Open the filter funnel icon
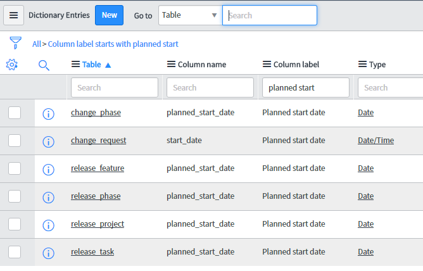The image size is (423, 271). point(15,43)
